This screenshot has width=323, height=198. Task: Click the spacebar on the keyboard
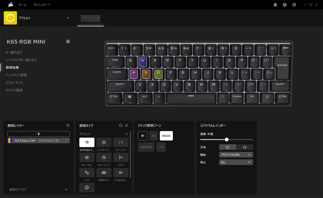pos(191,98)
